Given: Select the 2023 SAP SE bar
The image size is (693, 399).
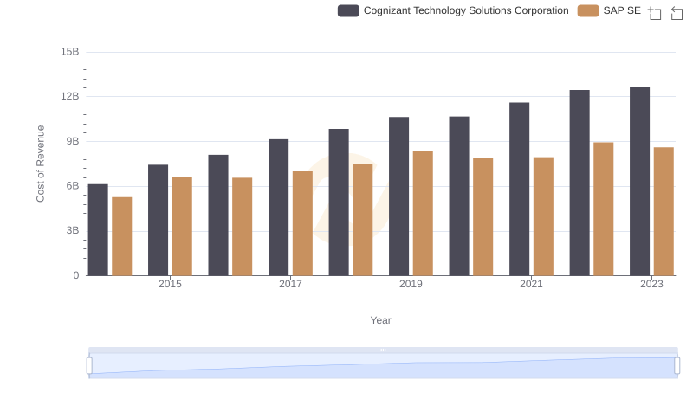Looking at the screenshot, I should coord(664,211).
